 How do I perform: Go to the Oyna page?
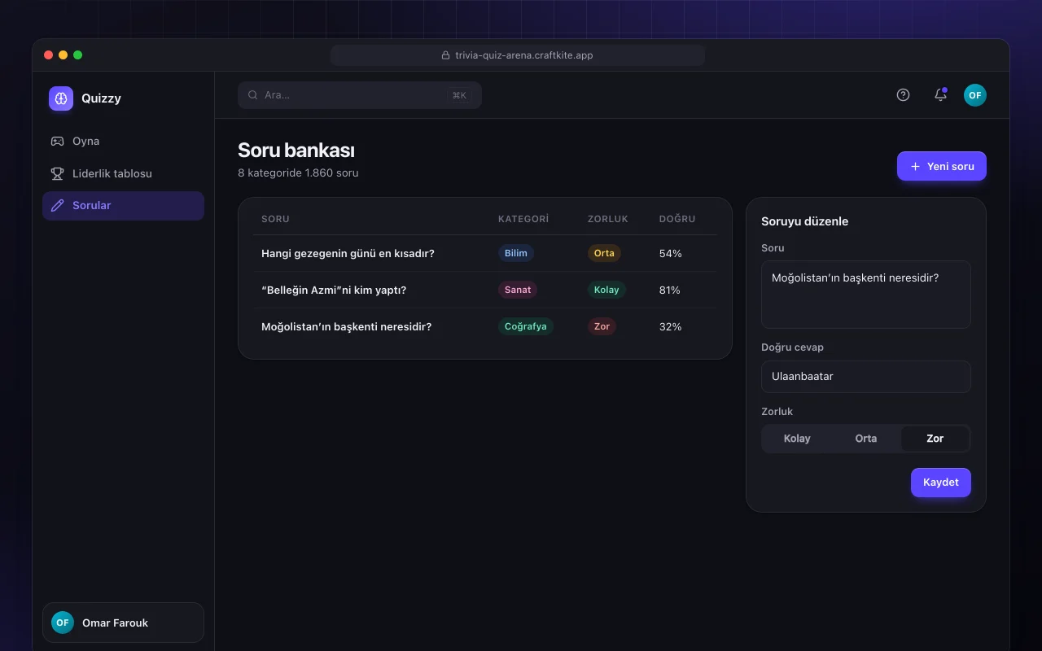pyautogui.click(x=123, y=141)
